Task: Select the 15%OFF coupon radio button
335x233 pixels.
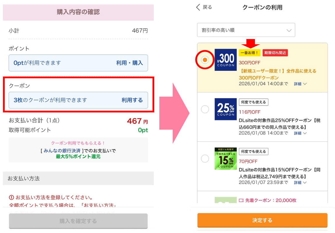Action: tap(205, 159)
